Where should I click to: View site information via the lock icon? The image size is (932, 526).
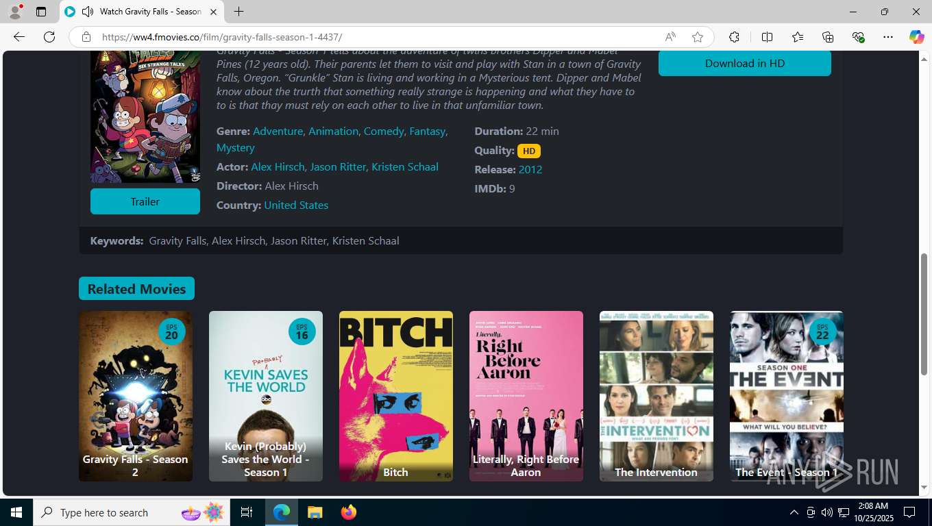click(86, 37)
